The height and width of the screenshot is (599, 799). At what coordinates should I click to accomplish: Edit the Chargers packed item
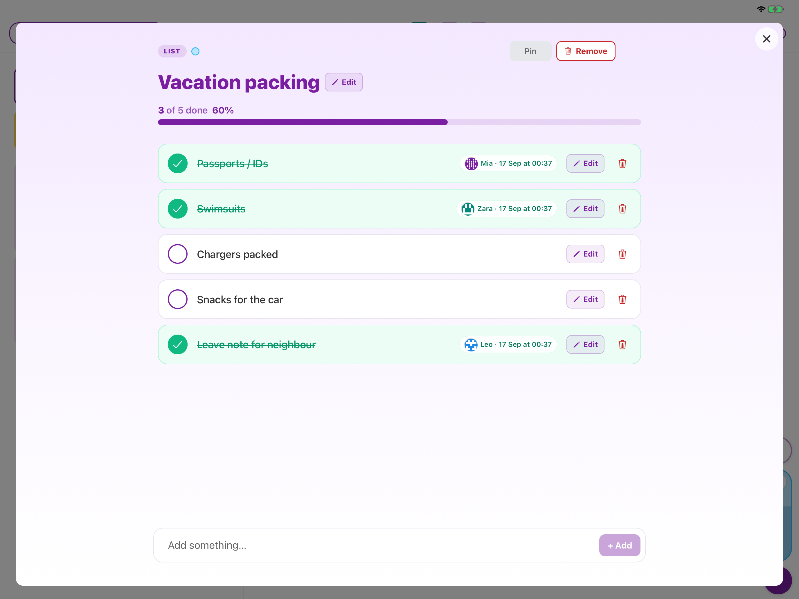pos(585,254)
